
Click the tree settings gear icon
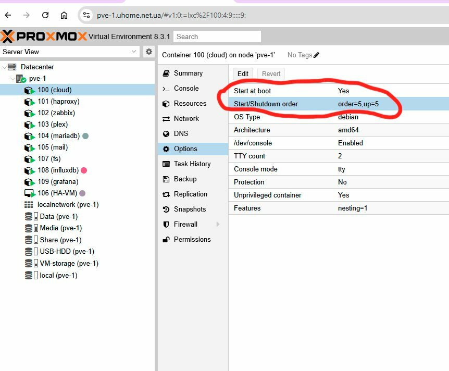pyautogui.click(x=149, y=52)
